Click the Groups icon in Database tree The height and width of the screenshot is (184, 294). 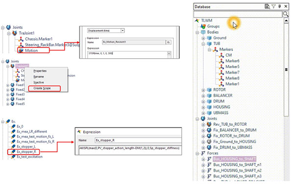point(203,26)
